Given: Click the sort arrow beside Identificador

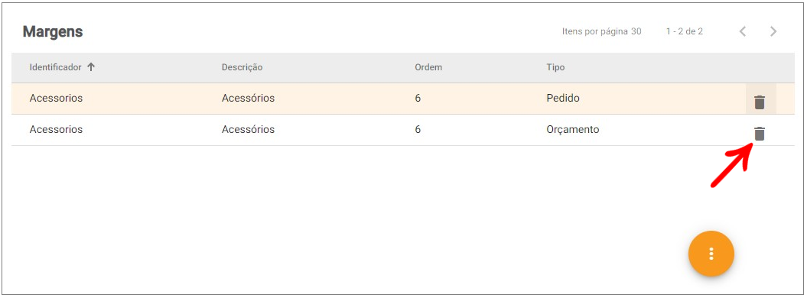Looking at the screenshot, I should coord(91,66).
